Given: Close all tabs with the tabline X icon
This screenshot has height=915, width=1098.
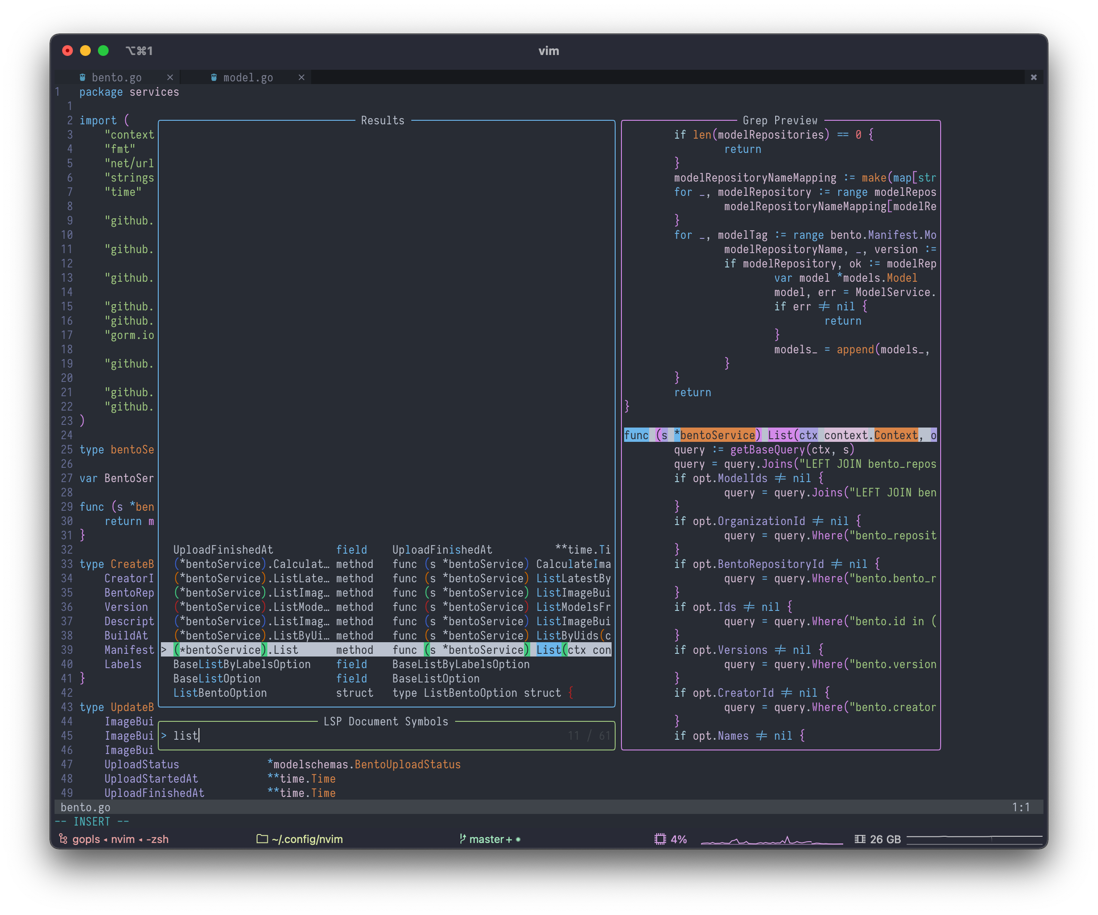Looking at the screenshot, I should pyautogui.click(x=1034, y=77).
